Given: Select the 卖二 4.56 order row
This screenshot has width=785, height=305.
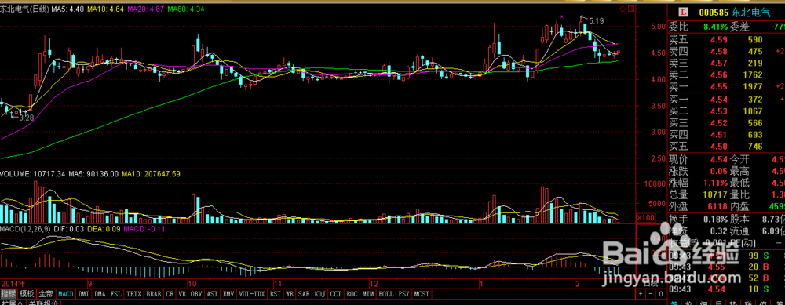Looking at the screenshot, I should pos(727,75).
